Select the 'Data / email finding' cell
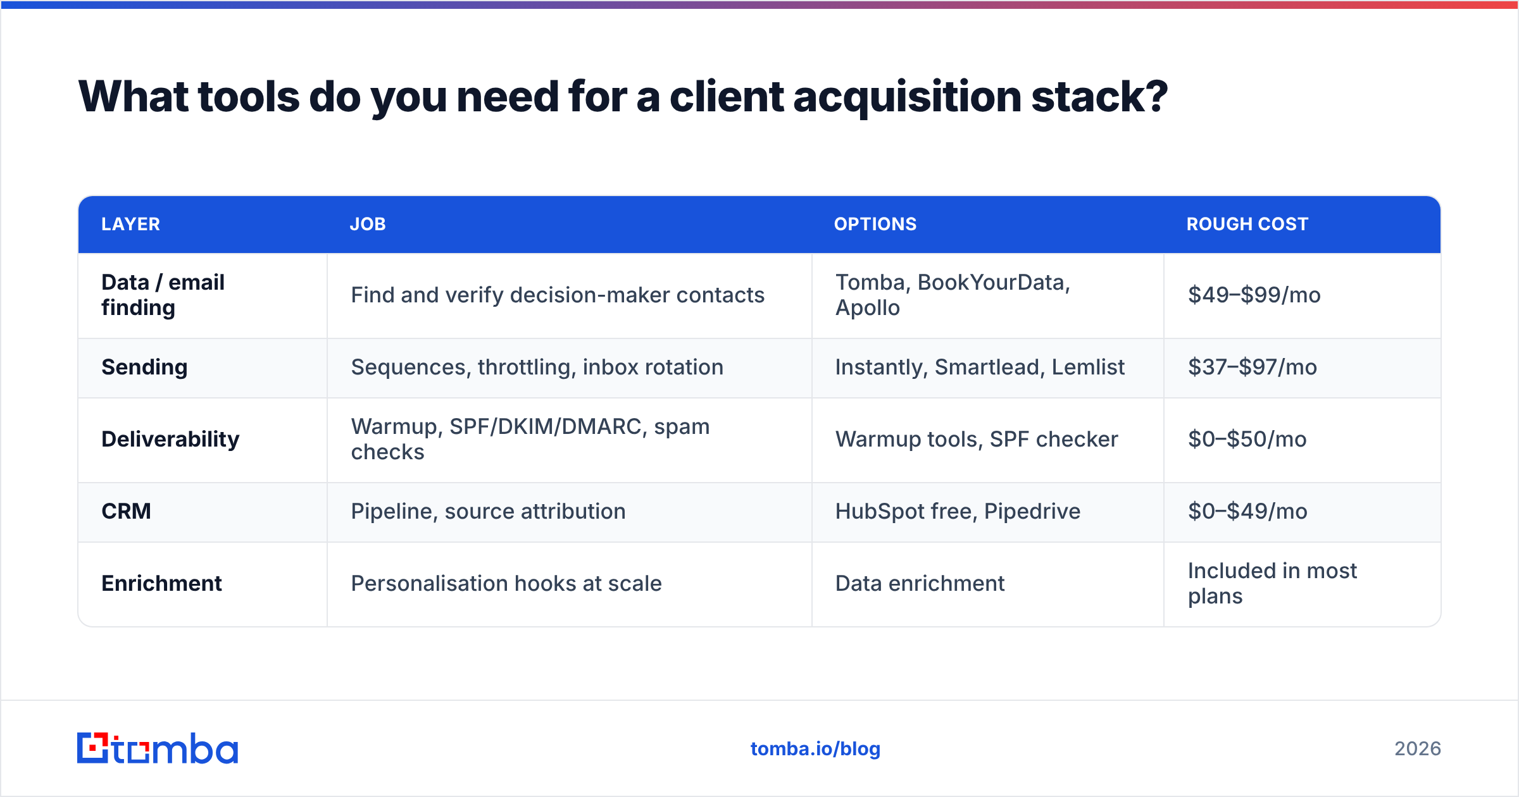 [x=203, y=295]
